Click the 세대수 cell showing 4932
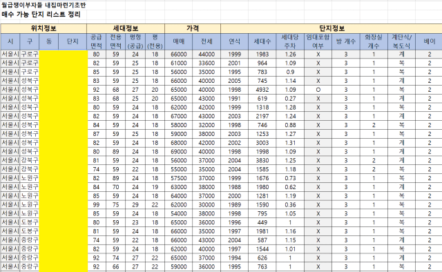Screen dimensions: 442x272 [x=262, y=90]
